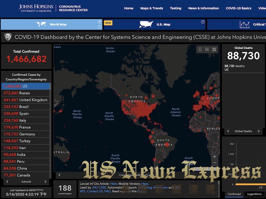Screen dimensions: 266x199
Task: Select Peru row in country list
Action: [x=25, y=161]
